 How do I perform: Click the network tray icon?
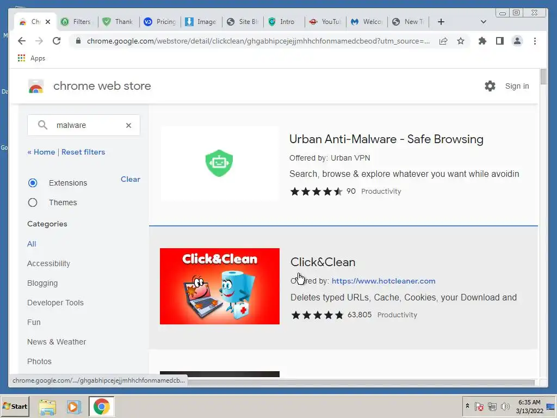point(492,406)
